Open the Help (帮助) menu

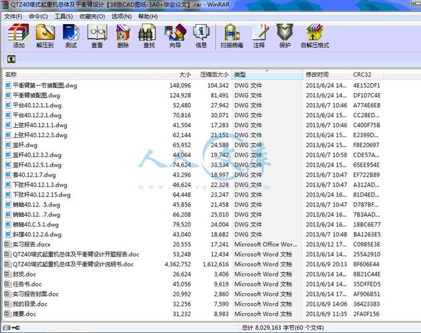click(x=148, y=17)
